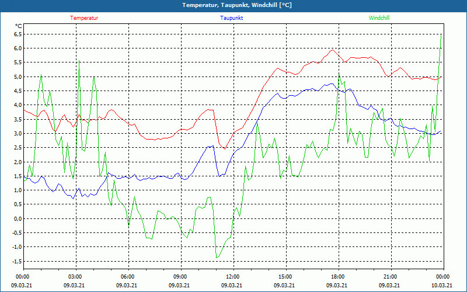Click the -0,5 value on the y-axis
The height and width of the screenshot is (292, 467).
click(17, 233)
